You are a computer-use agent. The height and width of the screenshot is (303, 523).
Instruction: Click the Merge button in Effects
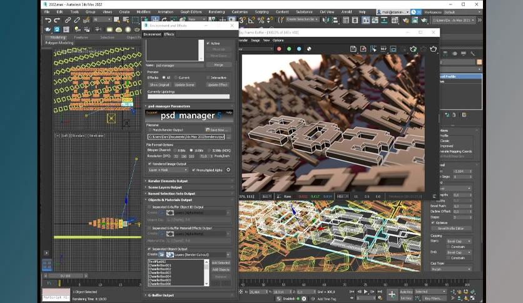pyautogui.click(x=218, y=64)
